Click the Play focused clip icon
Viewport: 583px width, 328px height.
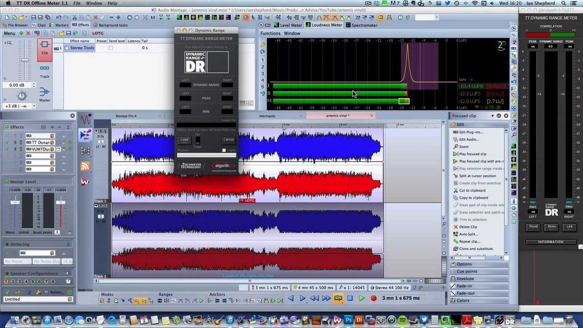pyautogui.click(x=455, y=154)
